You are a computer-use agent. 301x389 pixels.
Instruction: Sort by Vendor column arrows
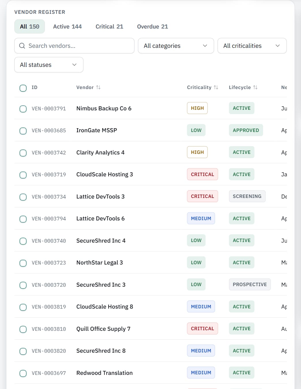click(x=98, y=87)
